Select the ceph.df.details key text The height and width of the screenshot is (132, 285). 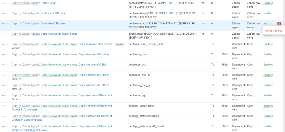[x=162, y=5]
